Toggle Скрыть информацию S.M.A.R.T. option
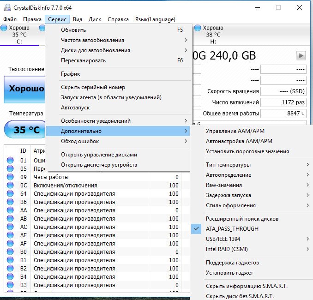Viewport: 313px width, 300px height. click(252, 286)
